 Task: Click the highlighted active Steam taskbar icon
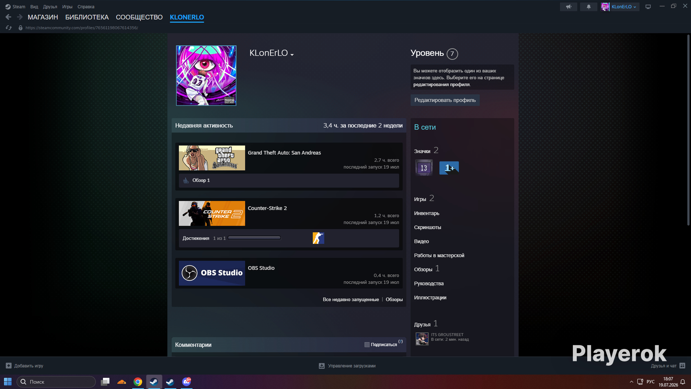[x=154, y=382]
